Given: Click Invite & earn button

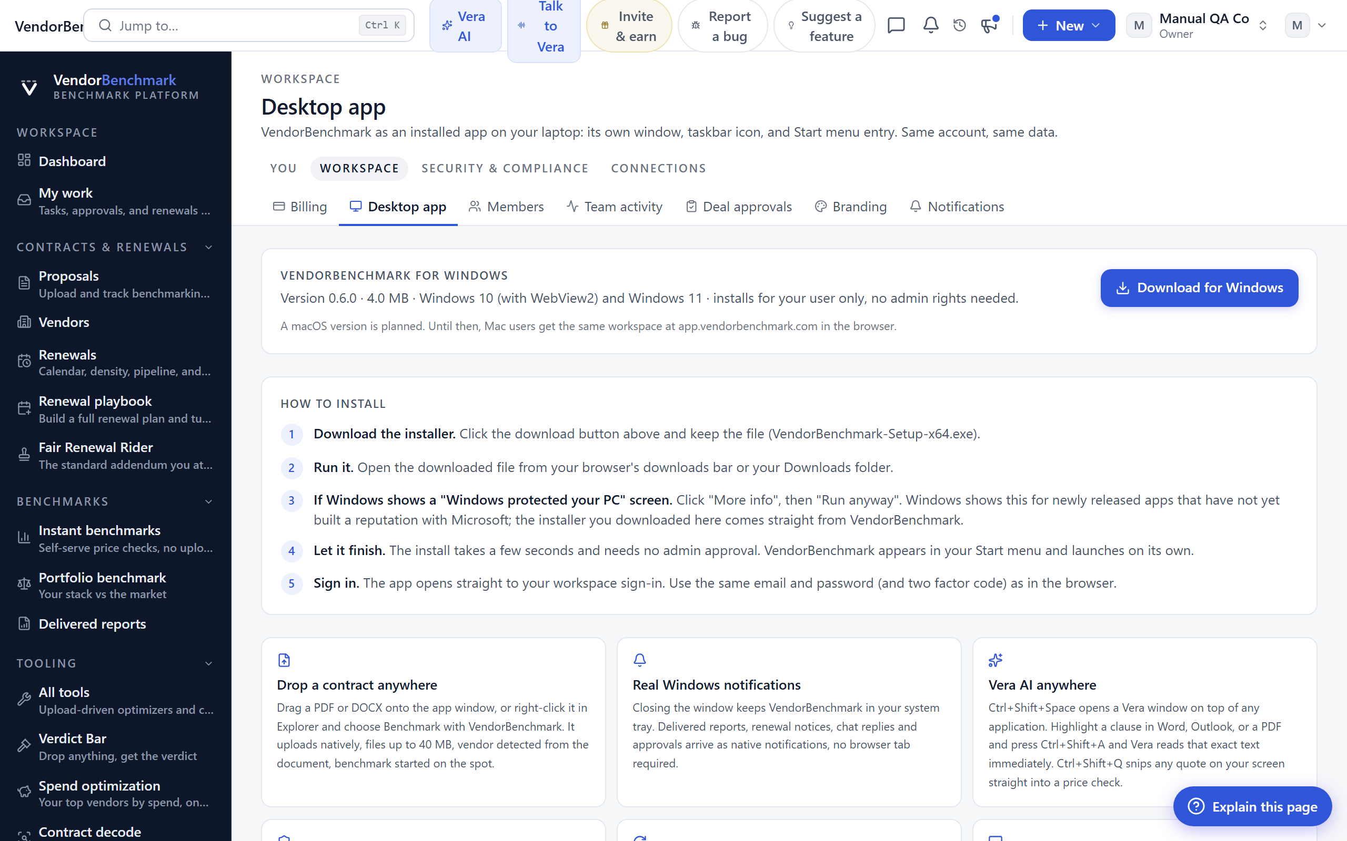Looking at the screenshot, I should (x=629, y=26).
